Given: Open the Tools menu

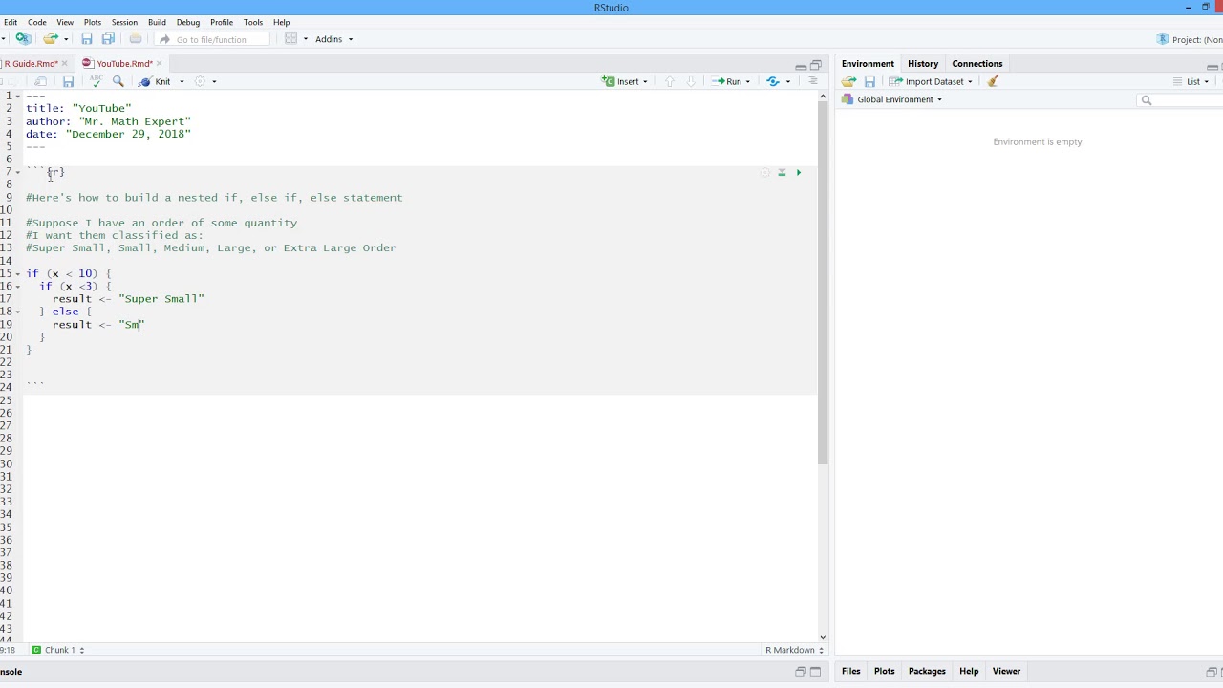Looking at the screenshot, I should [253, 22].
